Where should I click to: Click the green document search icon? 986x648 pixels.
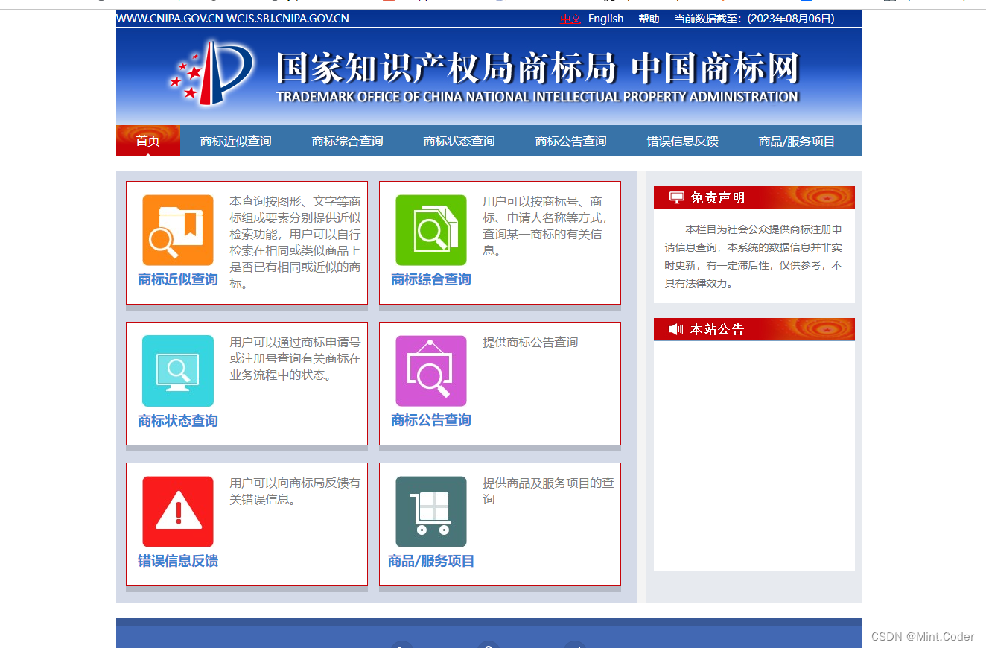pyautogui.click(x=431, y=230)
